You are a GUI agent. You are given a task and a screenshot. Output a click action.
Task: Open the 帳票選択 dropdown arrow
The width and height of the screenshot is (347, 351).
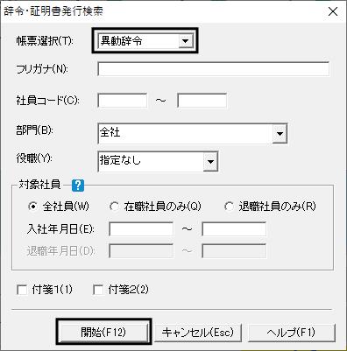[185, 41]
